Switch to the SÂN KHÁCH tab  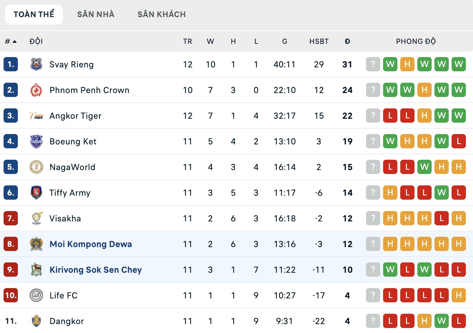162,14
